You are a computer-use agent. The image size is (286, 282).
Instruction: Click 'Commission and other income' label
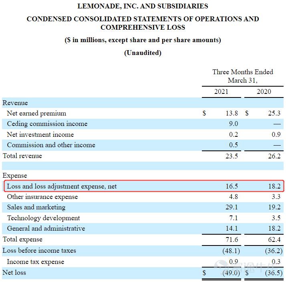(x=51, y=145)
